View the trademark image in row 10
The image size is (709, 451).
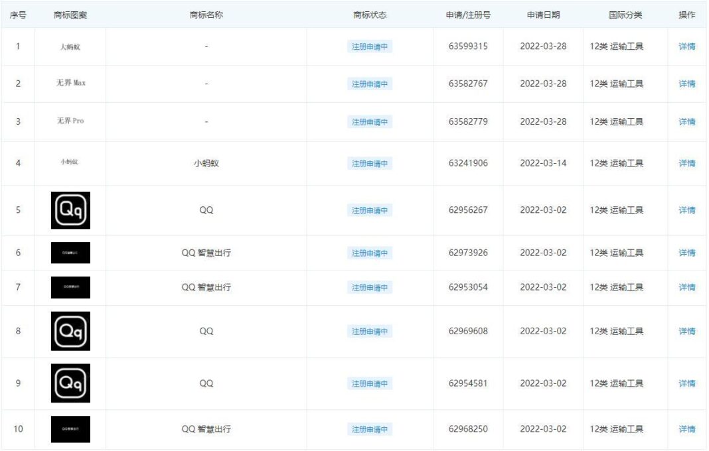(70, 429)
